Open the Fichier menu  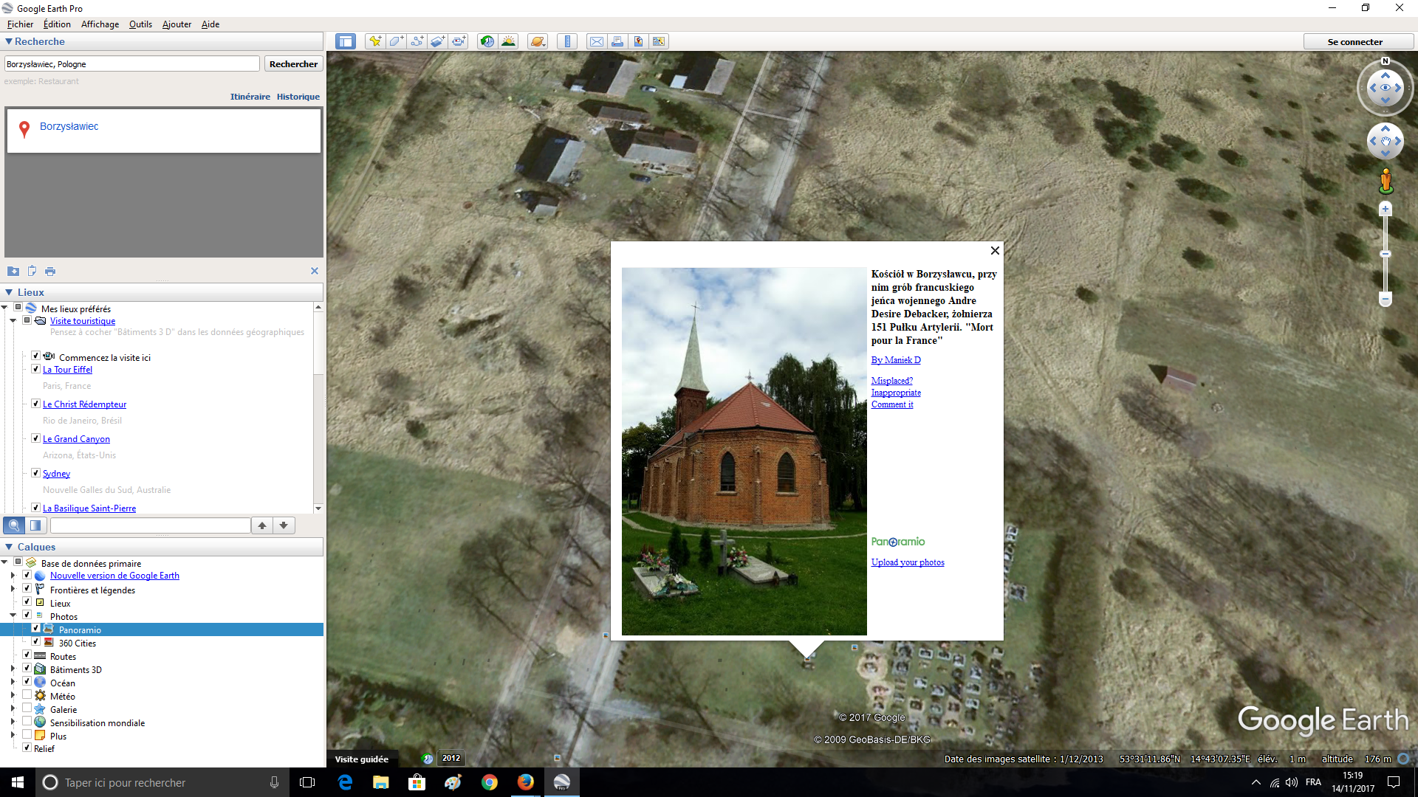click(x=20, y=24)
